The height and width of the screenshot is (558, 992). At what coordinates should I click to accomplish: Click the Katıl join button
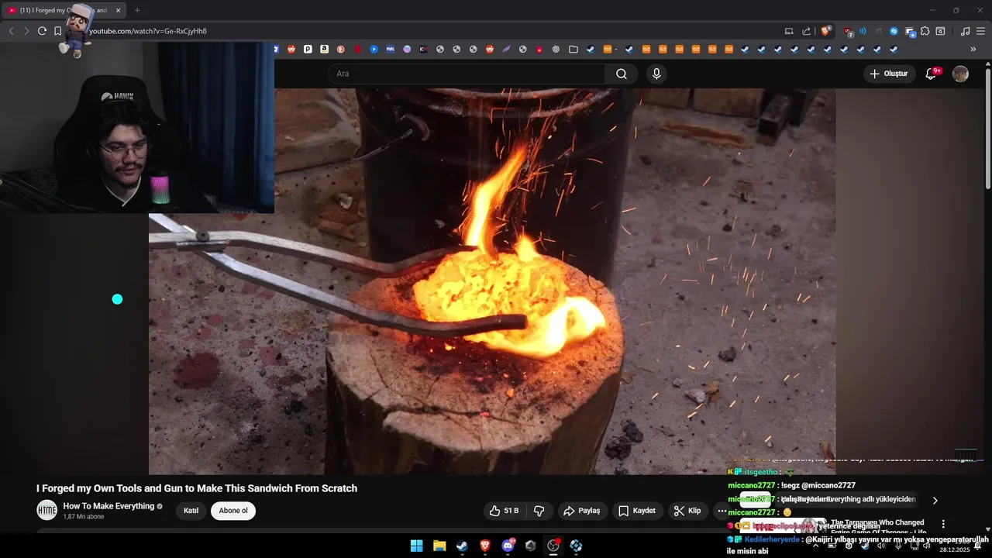[x=191, y=511]
